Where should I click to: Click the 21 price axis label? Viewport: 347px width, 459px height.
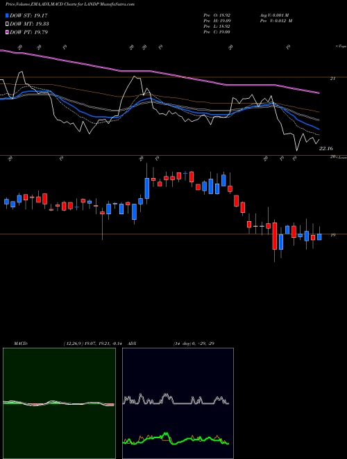click(332, 79)
